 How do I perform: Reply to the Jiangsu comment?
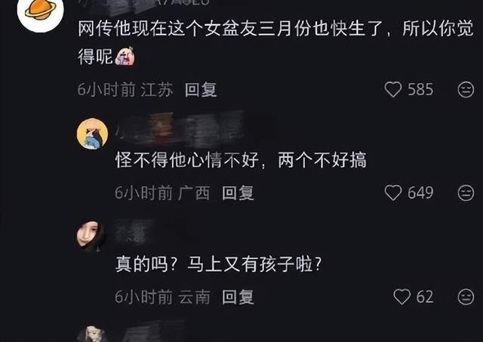coord(201,90)
